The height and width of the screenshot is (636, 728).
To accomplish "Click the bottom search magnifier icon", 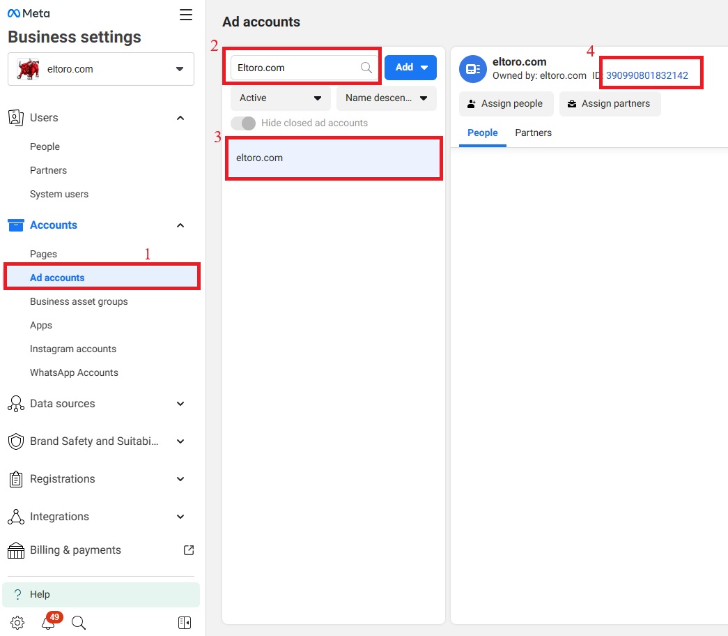I will click(x=79, y=623).
